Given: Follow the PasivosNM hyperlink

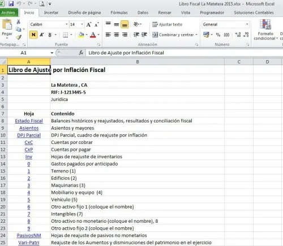Looking at the screenshot, I should [x=29, y=235].
